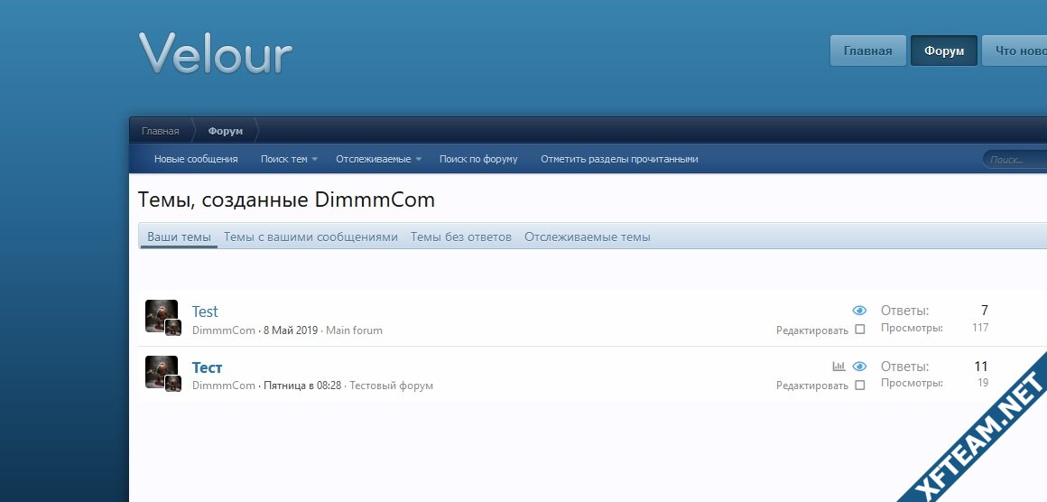Click the Velour site logo
The image size is (1047, 502).
[216, 52]
